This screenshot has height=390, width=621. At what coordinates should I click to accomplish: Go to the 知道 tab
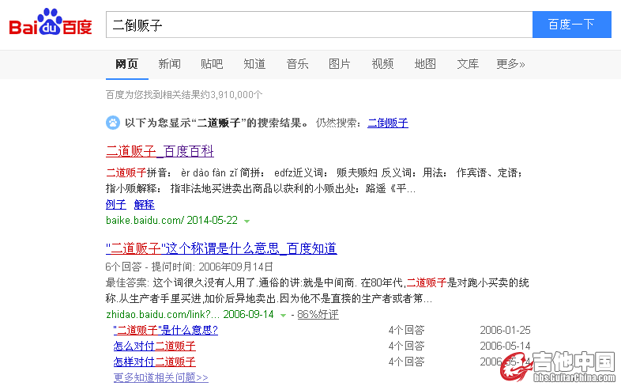click(254, 64)
